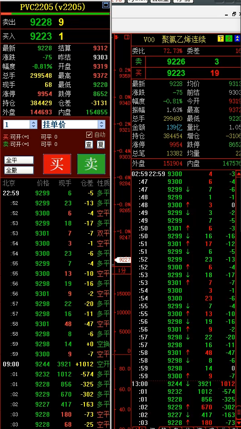Click the PVC2205 panel window toggle icon
This screenshot has height=429, width=241.
105,5
